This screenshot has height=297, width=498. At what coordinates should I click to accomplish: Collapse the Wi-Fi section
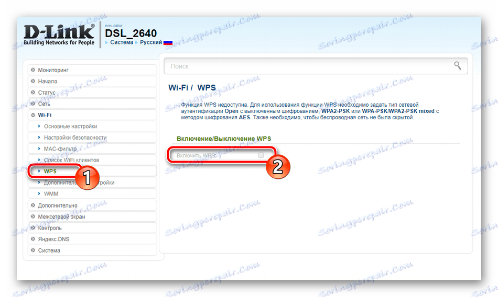(x=92, y=115)
